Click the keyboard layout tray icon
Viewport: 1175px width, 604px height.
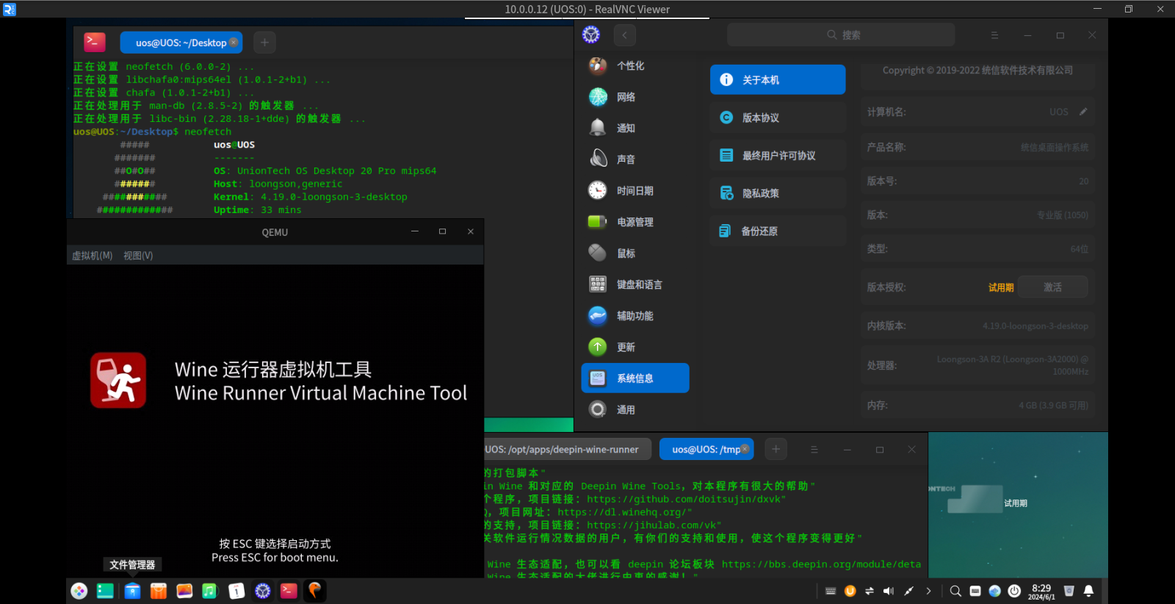(x=831, y=591)
